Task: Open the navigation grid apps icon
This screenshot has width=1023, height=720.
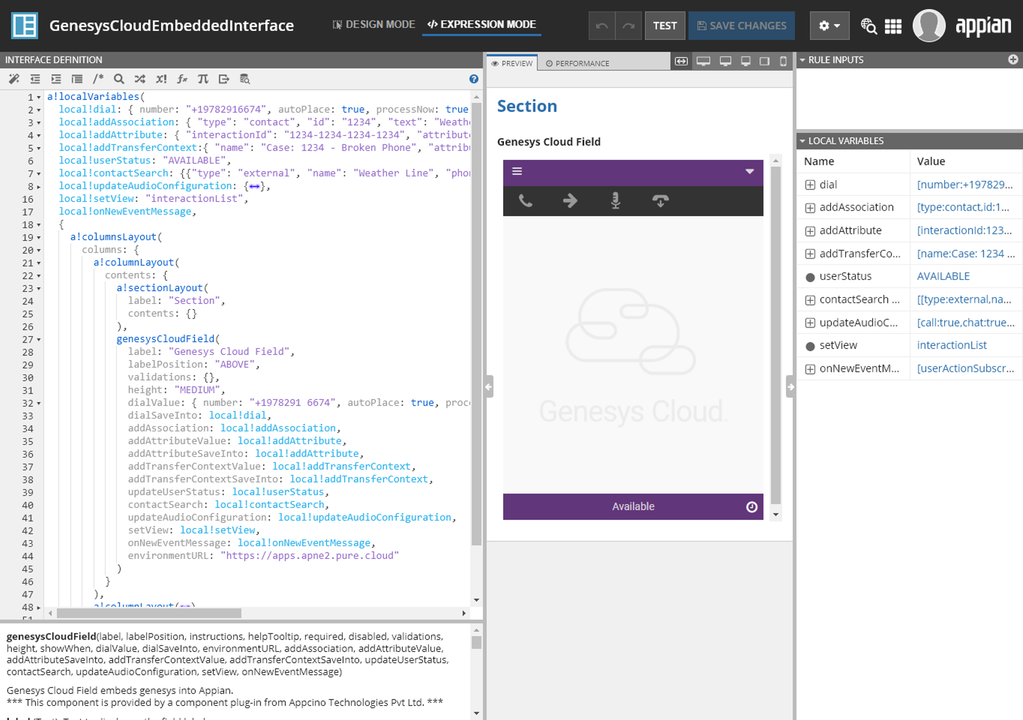Action: coord(893,26)
